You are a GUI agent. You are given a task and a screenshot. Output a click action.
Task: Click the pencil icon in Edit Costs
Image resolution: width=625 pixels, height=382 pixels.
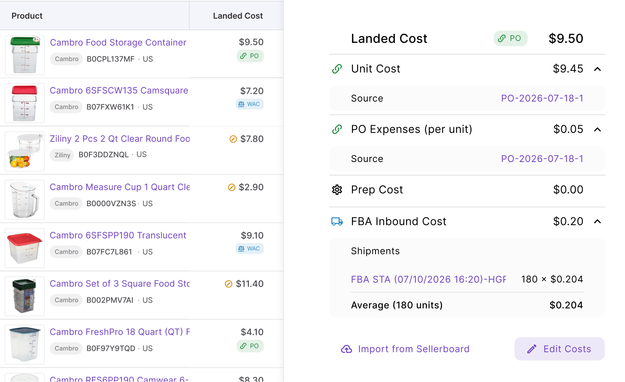[x=532, y=349]
